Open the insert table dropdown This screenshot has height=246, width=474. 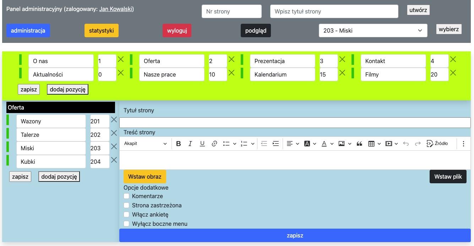374,144
